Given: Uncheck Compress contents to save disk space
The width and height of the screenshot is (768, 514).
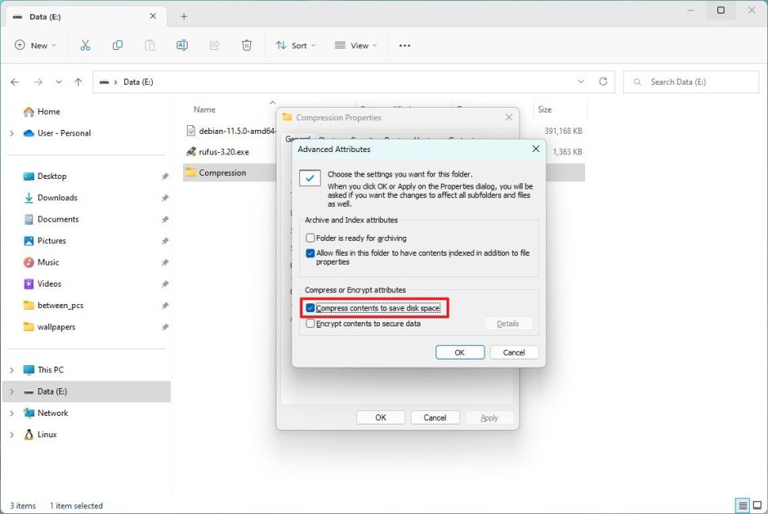Looking at the screenshot, I should pos(310,308).
